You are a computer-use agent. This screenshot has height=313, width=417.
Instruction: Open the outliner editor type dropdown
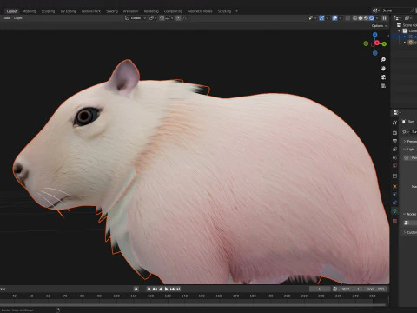click(398, 18)
